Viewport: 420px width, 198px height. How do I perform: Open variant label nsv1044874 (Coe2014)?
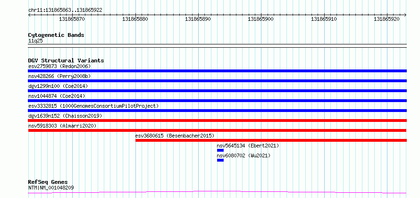[x=57, y=96]
